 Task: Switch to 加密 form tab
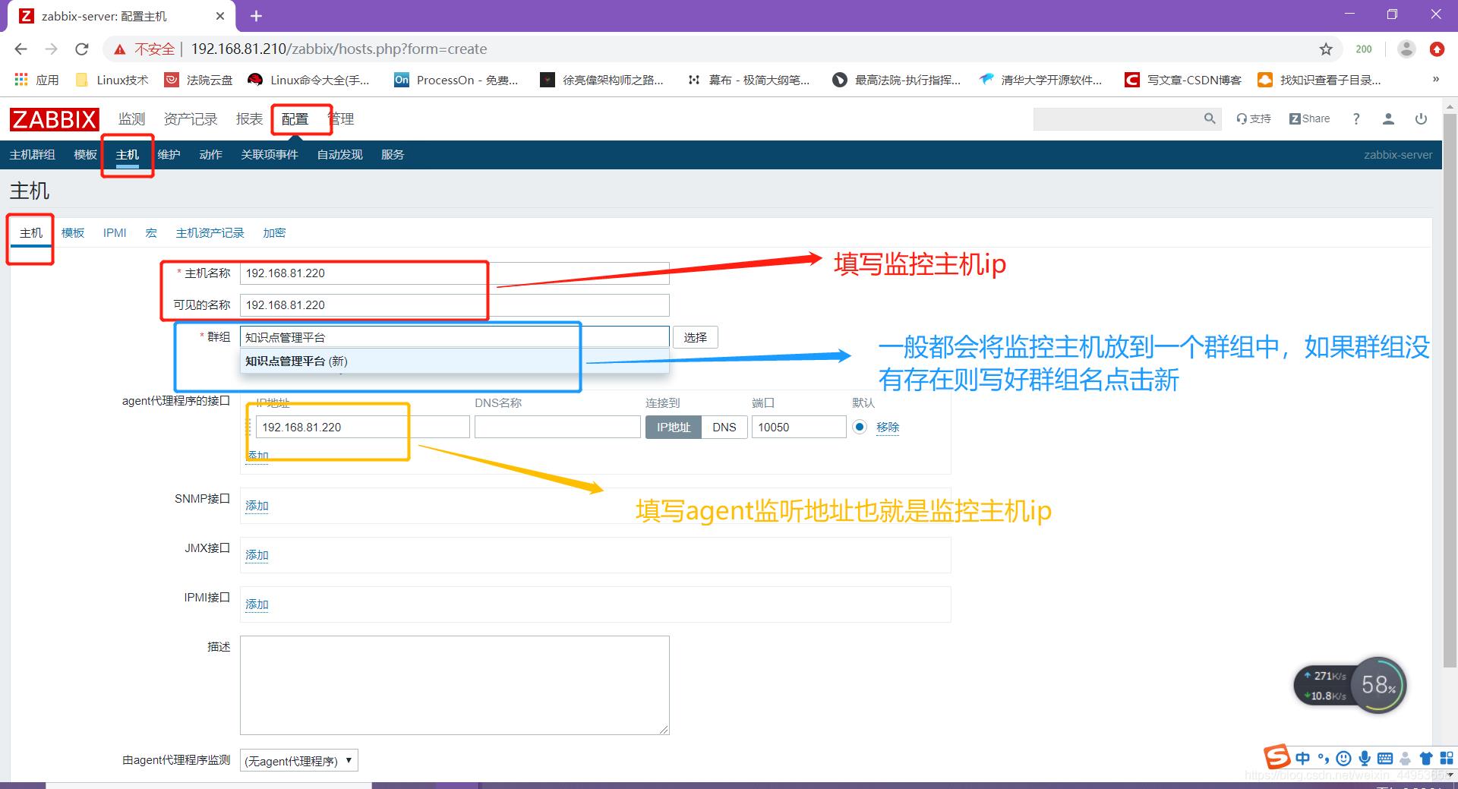[274, 233]
